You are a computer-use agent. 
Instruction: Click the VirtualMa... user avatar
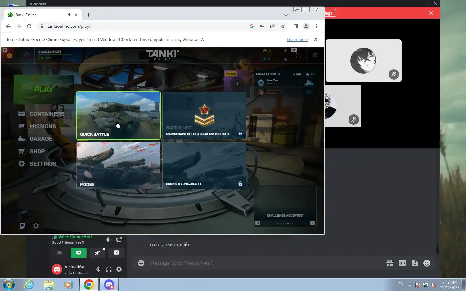coord(57,269)
